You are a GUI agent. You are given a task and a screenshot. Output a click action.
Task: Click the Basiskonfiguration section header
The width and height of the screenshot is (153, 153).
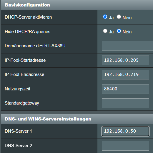77,5
